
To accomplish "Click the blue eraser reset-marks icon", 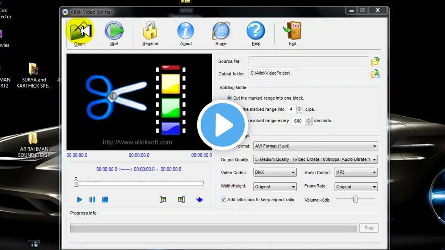I will pos(199,200).
